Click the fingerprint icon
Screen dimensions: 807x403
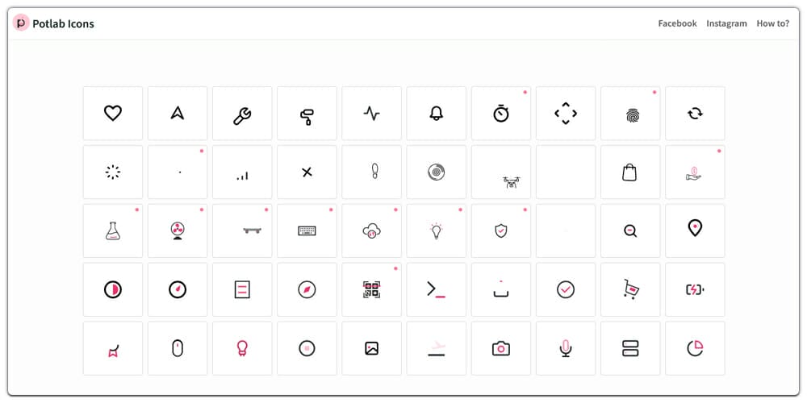[x=630, y=113]
